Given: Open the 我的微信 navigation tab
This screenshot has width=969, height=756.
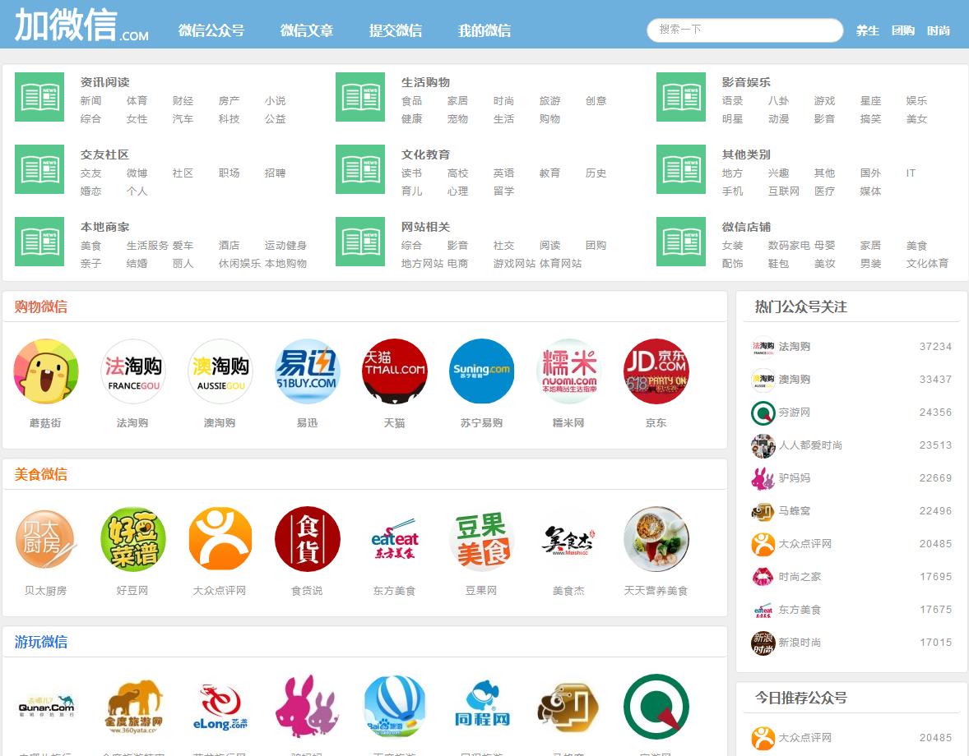Looking at the screenshot, I should click(x=484, y=30).
